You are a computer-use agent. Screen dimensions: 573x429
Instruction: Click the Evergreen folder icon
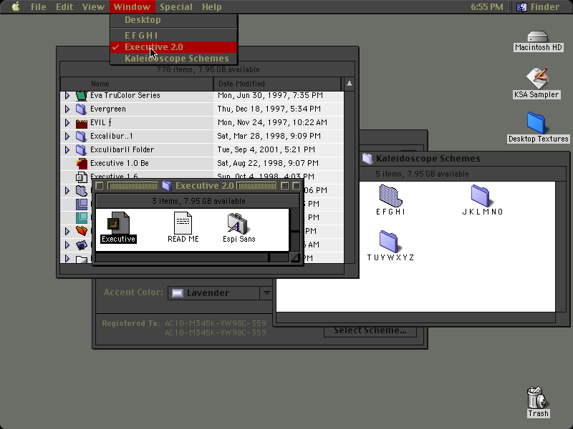pos(81,109)
